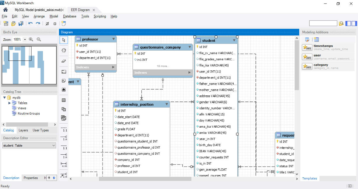Viewport: 358px width, 189px height.
Task: Expand Indexes section of questionnaire_company table
Action: 190,72
